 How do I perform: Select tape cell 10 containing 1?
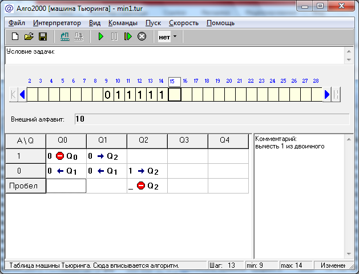click(119, 94)
